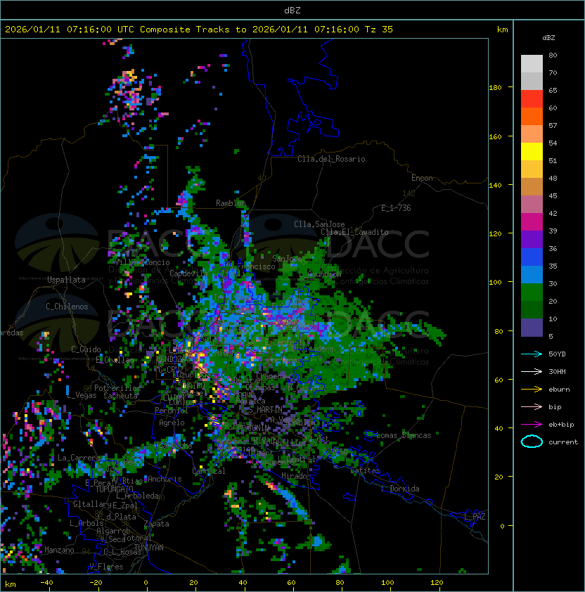Click the yellow eburn arrow legend icon
This screenshot has width=585, height=592.
(x=532, y=390)
